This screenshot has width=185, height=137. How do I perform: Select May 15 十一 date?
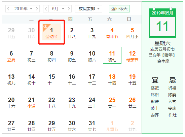point(51,79)
